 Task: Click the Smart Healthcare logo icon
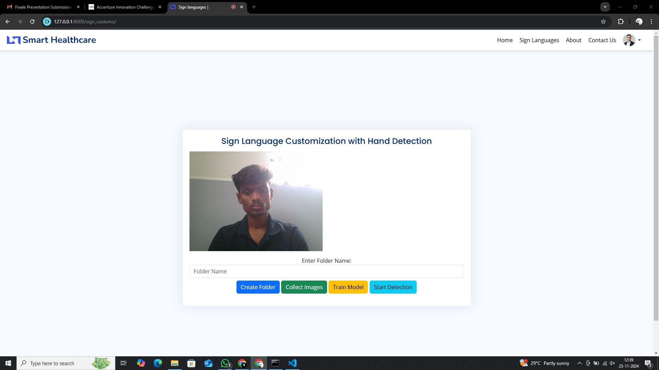click(x=14, y=40)
